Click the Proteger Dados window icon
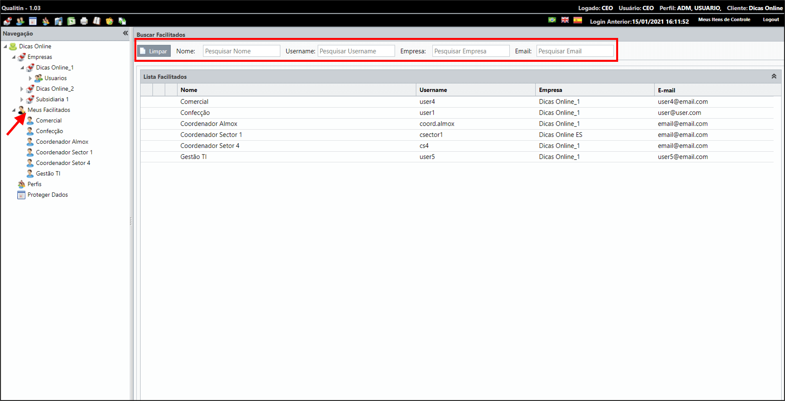This screenshot has height=401, width=785. (x=22, y=195)
